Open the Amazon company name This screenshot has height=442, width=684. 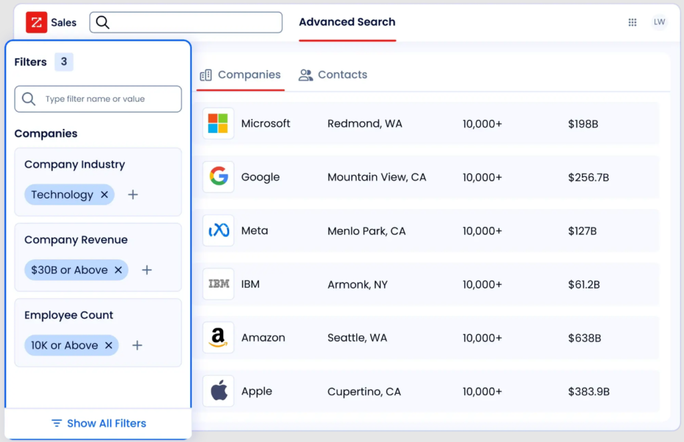[x=263, y=338]
